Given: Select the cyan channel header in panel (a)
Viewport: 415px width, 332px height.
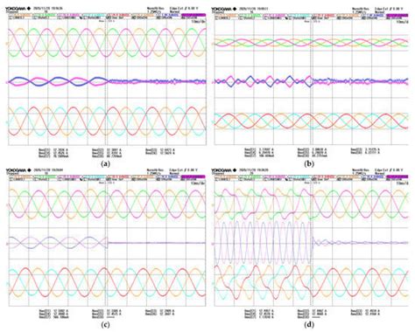Looking at the screenshot, I should tap(94, 14).
